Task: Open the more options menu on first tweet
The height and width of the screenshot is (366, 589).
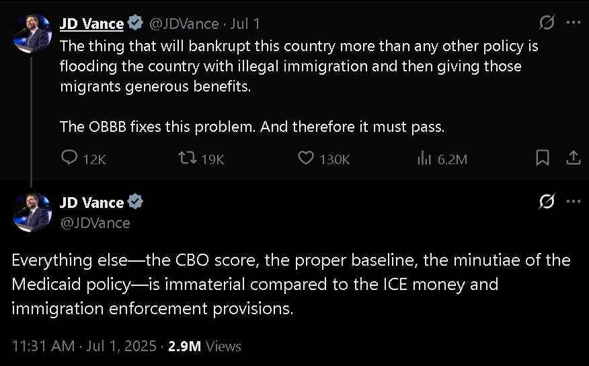Action: (x=573, y=23)
